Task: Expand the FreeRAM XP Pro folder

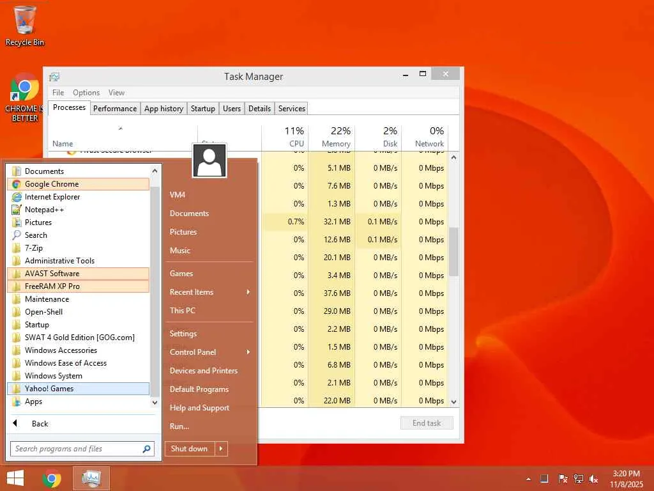Action: point(79,286)
